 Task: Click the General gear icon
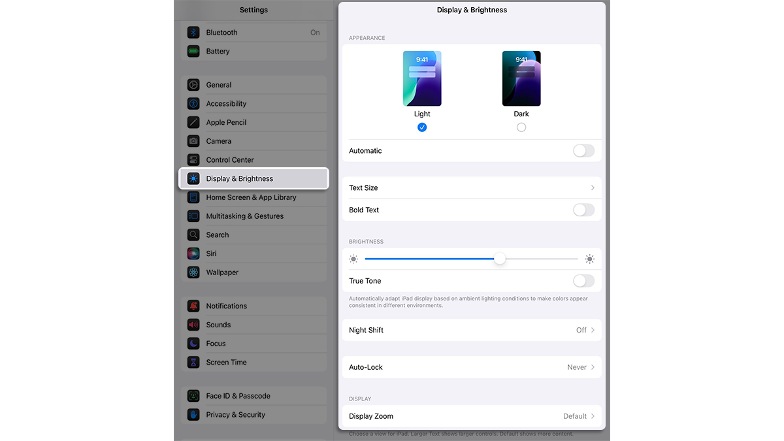point(193,85)
